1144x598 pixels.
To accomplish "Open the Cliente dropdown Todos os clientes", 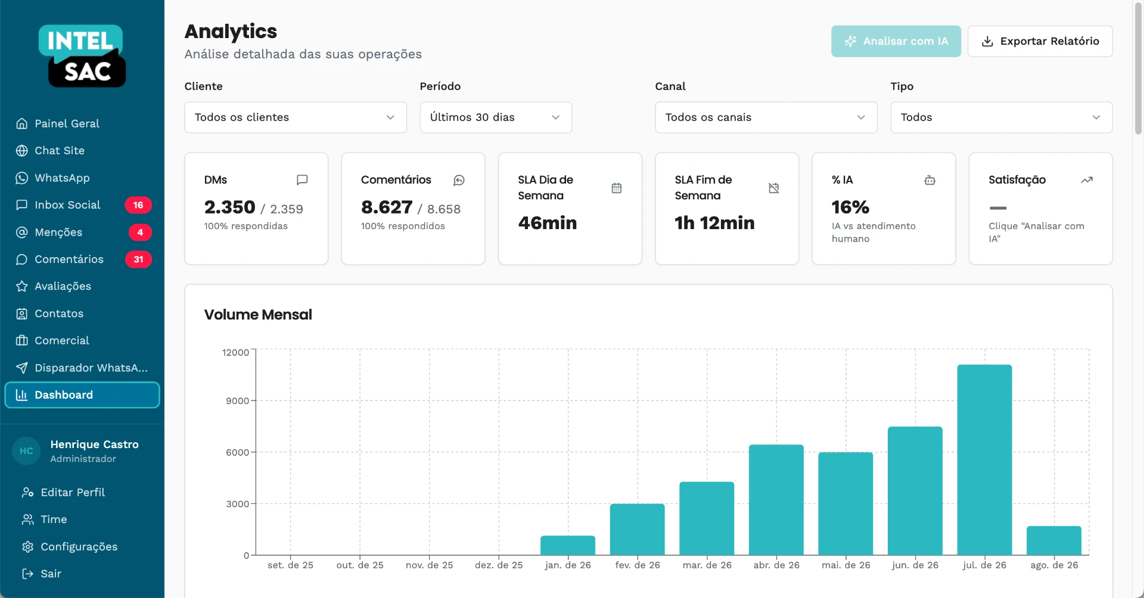I will click(x=296, y=117).
